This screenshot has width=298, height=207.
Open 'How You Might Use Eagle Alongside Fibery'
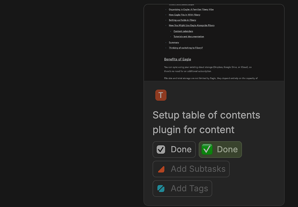click(x=191, y=25)
